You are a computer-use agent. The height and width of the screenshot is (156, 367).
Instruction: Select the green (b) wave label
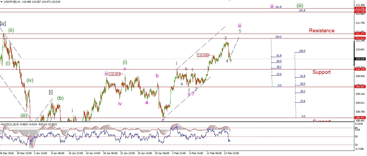pyautogui.click(x=60, y=98)
